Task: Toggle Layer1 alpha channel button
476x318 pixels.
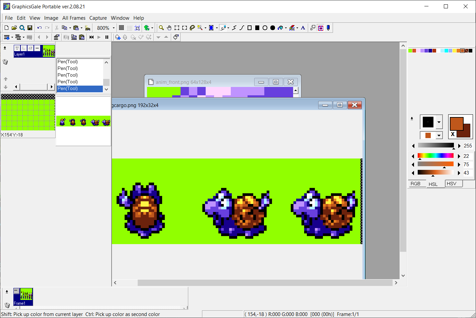Action: tap(30, 48)
